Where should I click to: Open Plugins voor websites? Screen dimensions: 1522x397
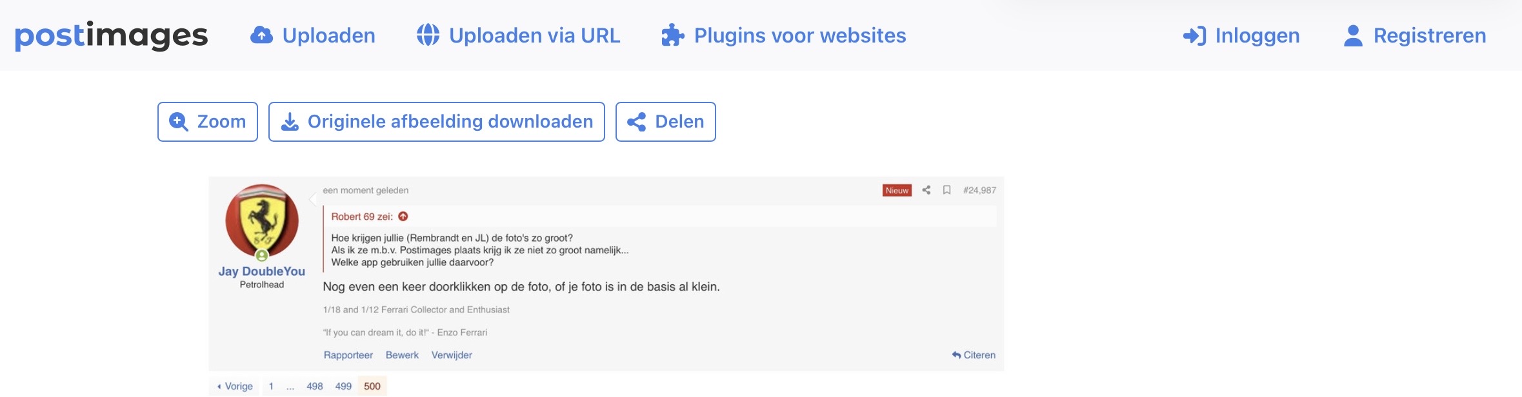click(x=784, y=35)
